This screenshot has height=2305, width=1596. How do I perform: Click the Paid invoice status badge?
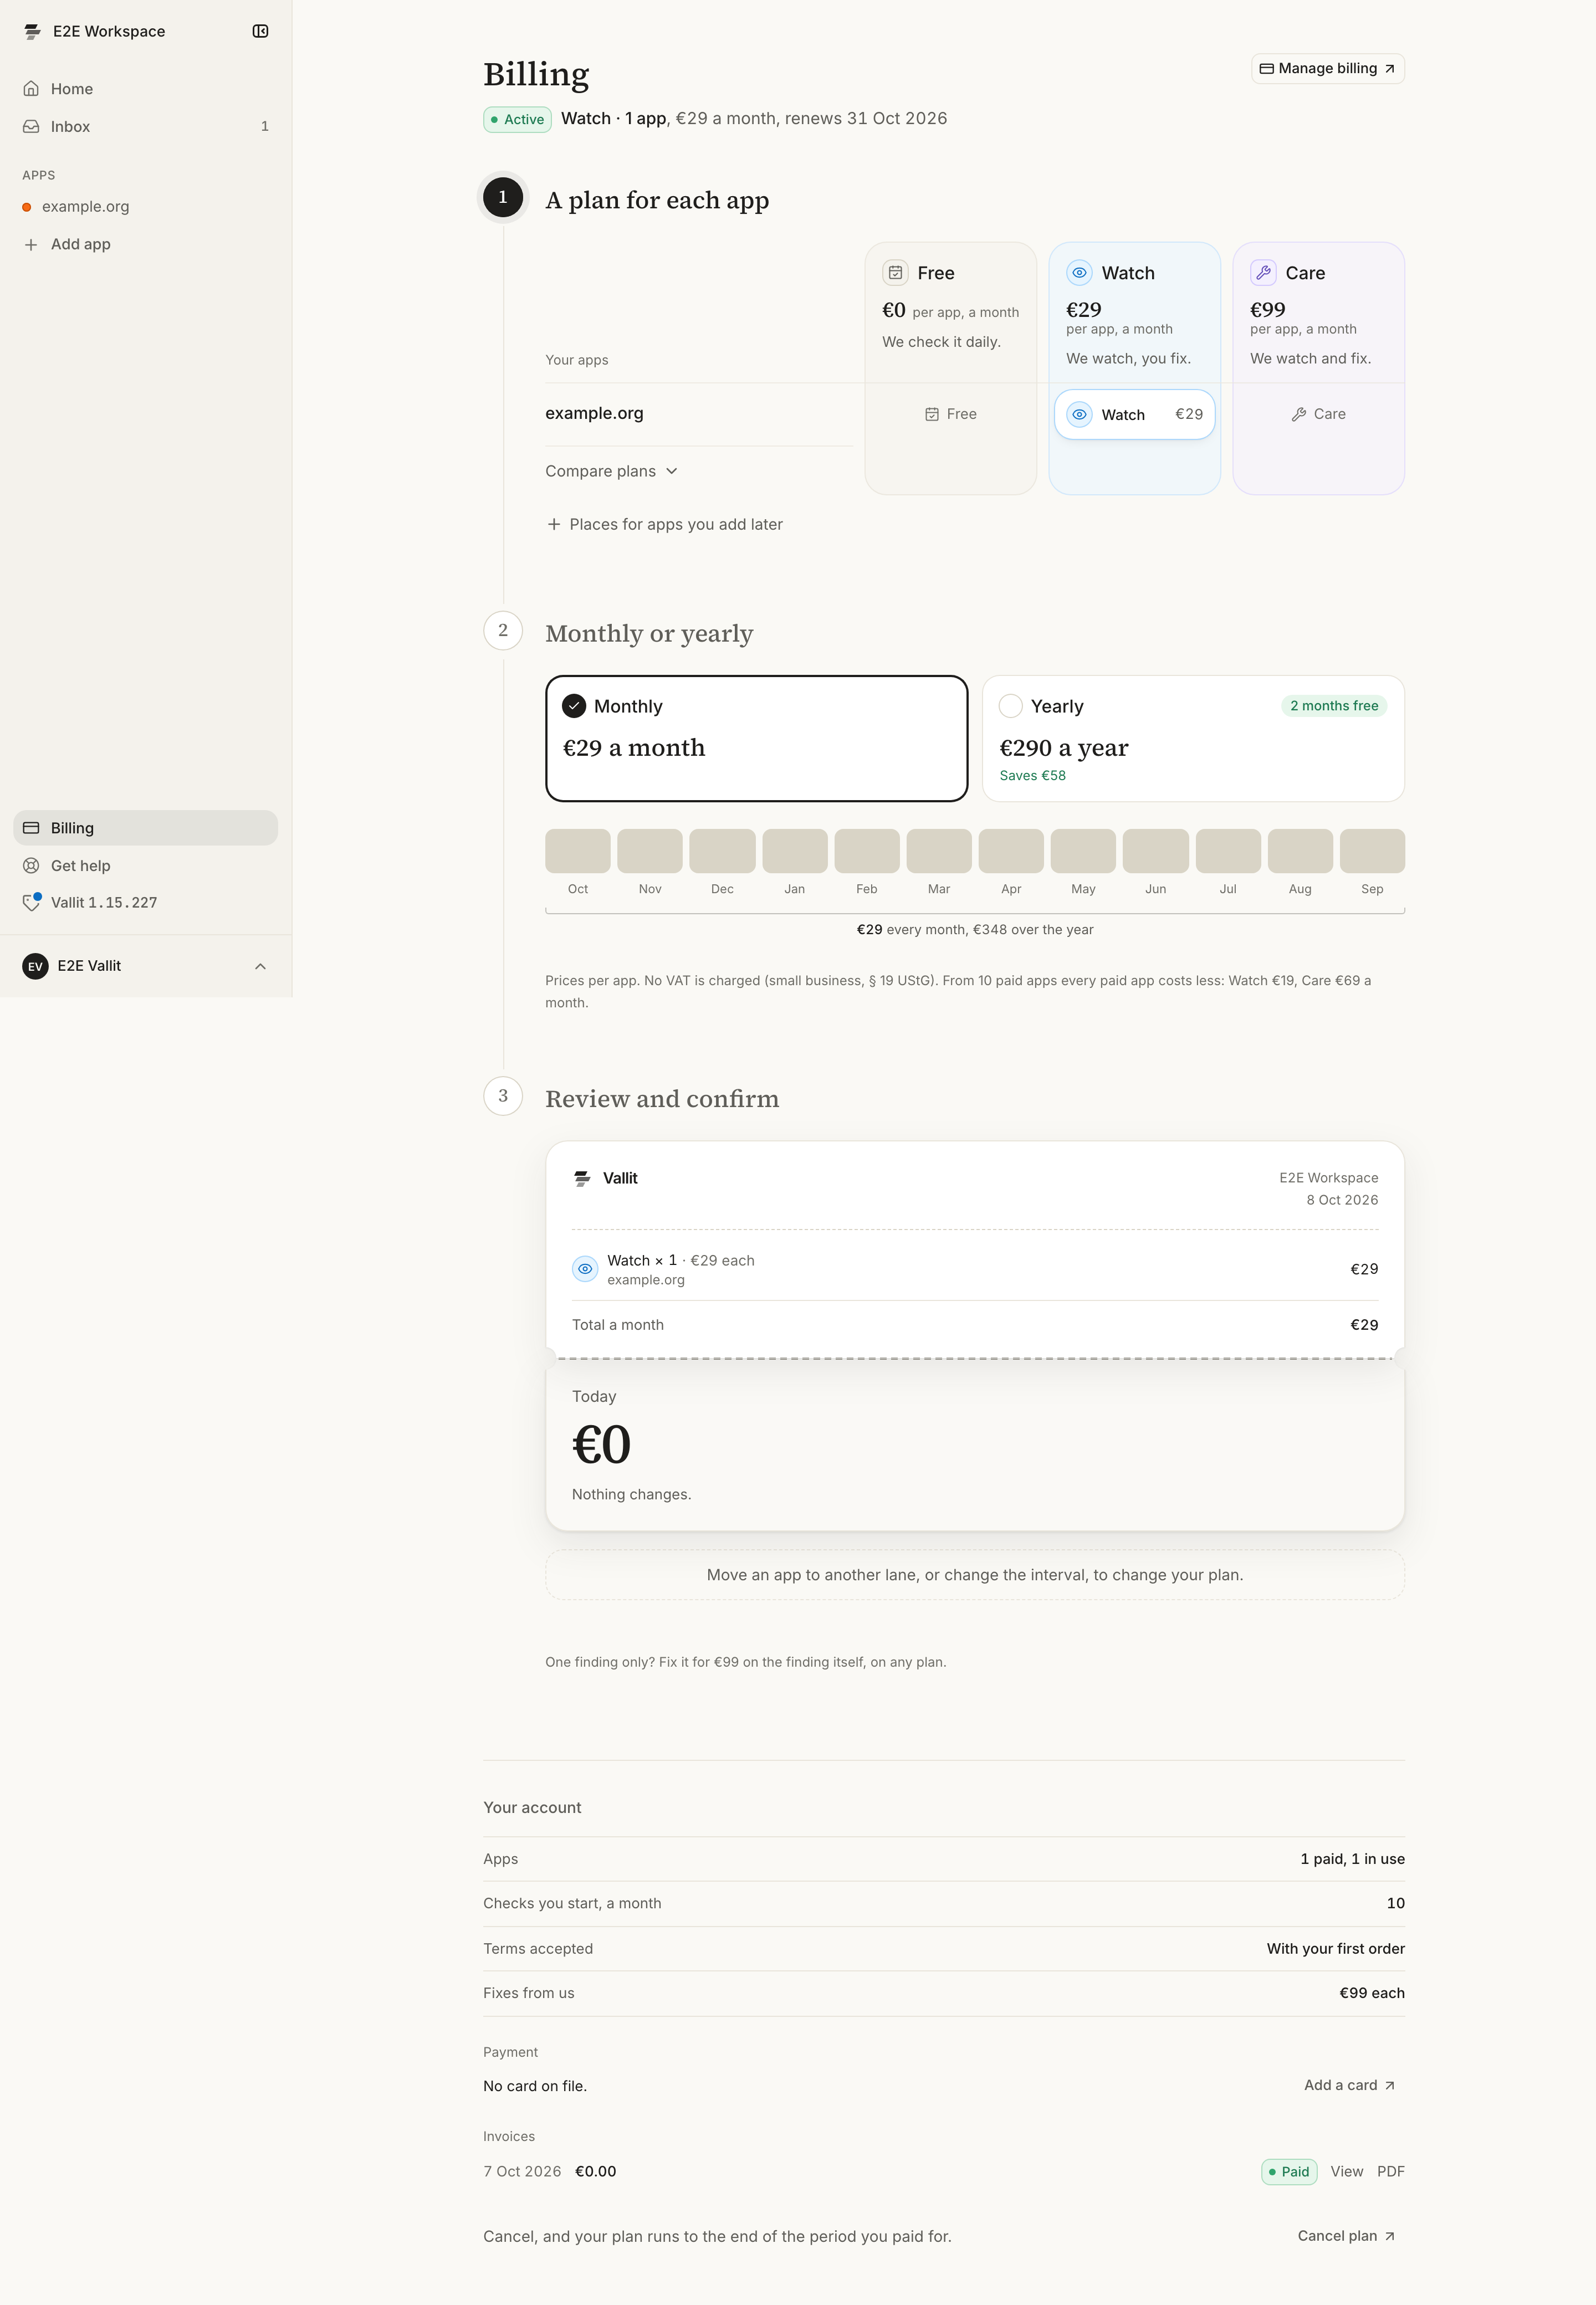point(1289,2171)
